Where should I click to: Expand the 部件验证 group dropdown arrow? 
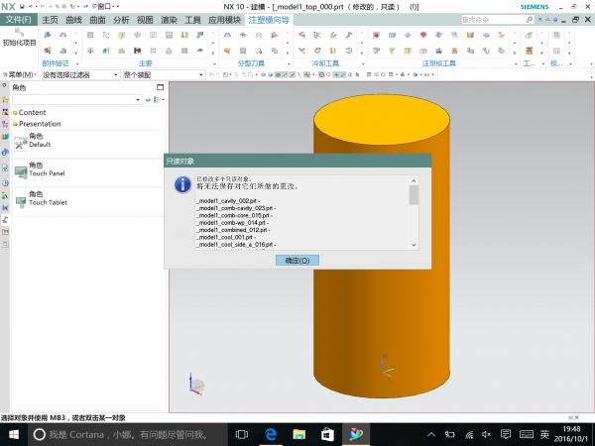pos(77,63)
